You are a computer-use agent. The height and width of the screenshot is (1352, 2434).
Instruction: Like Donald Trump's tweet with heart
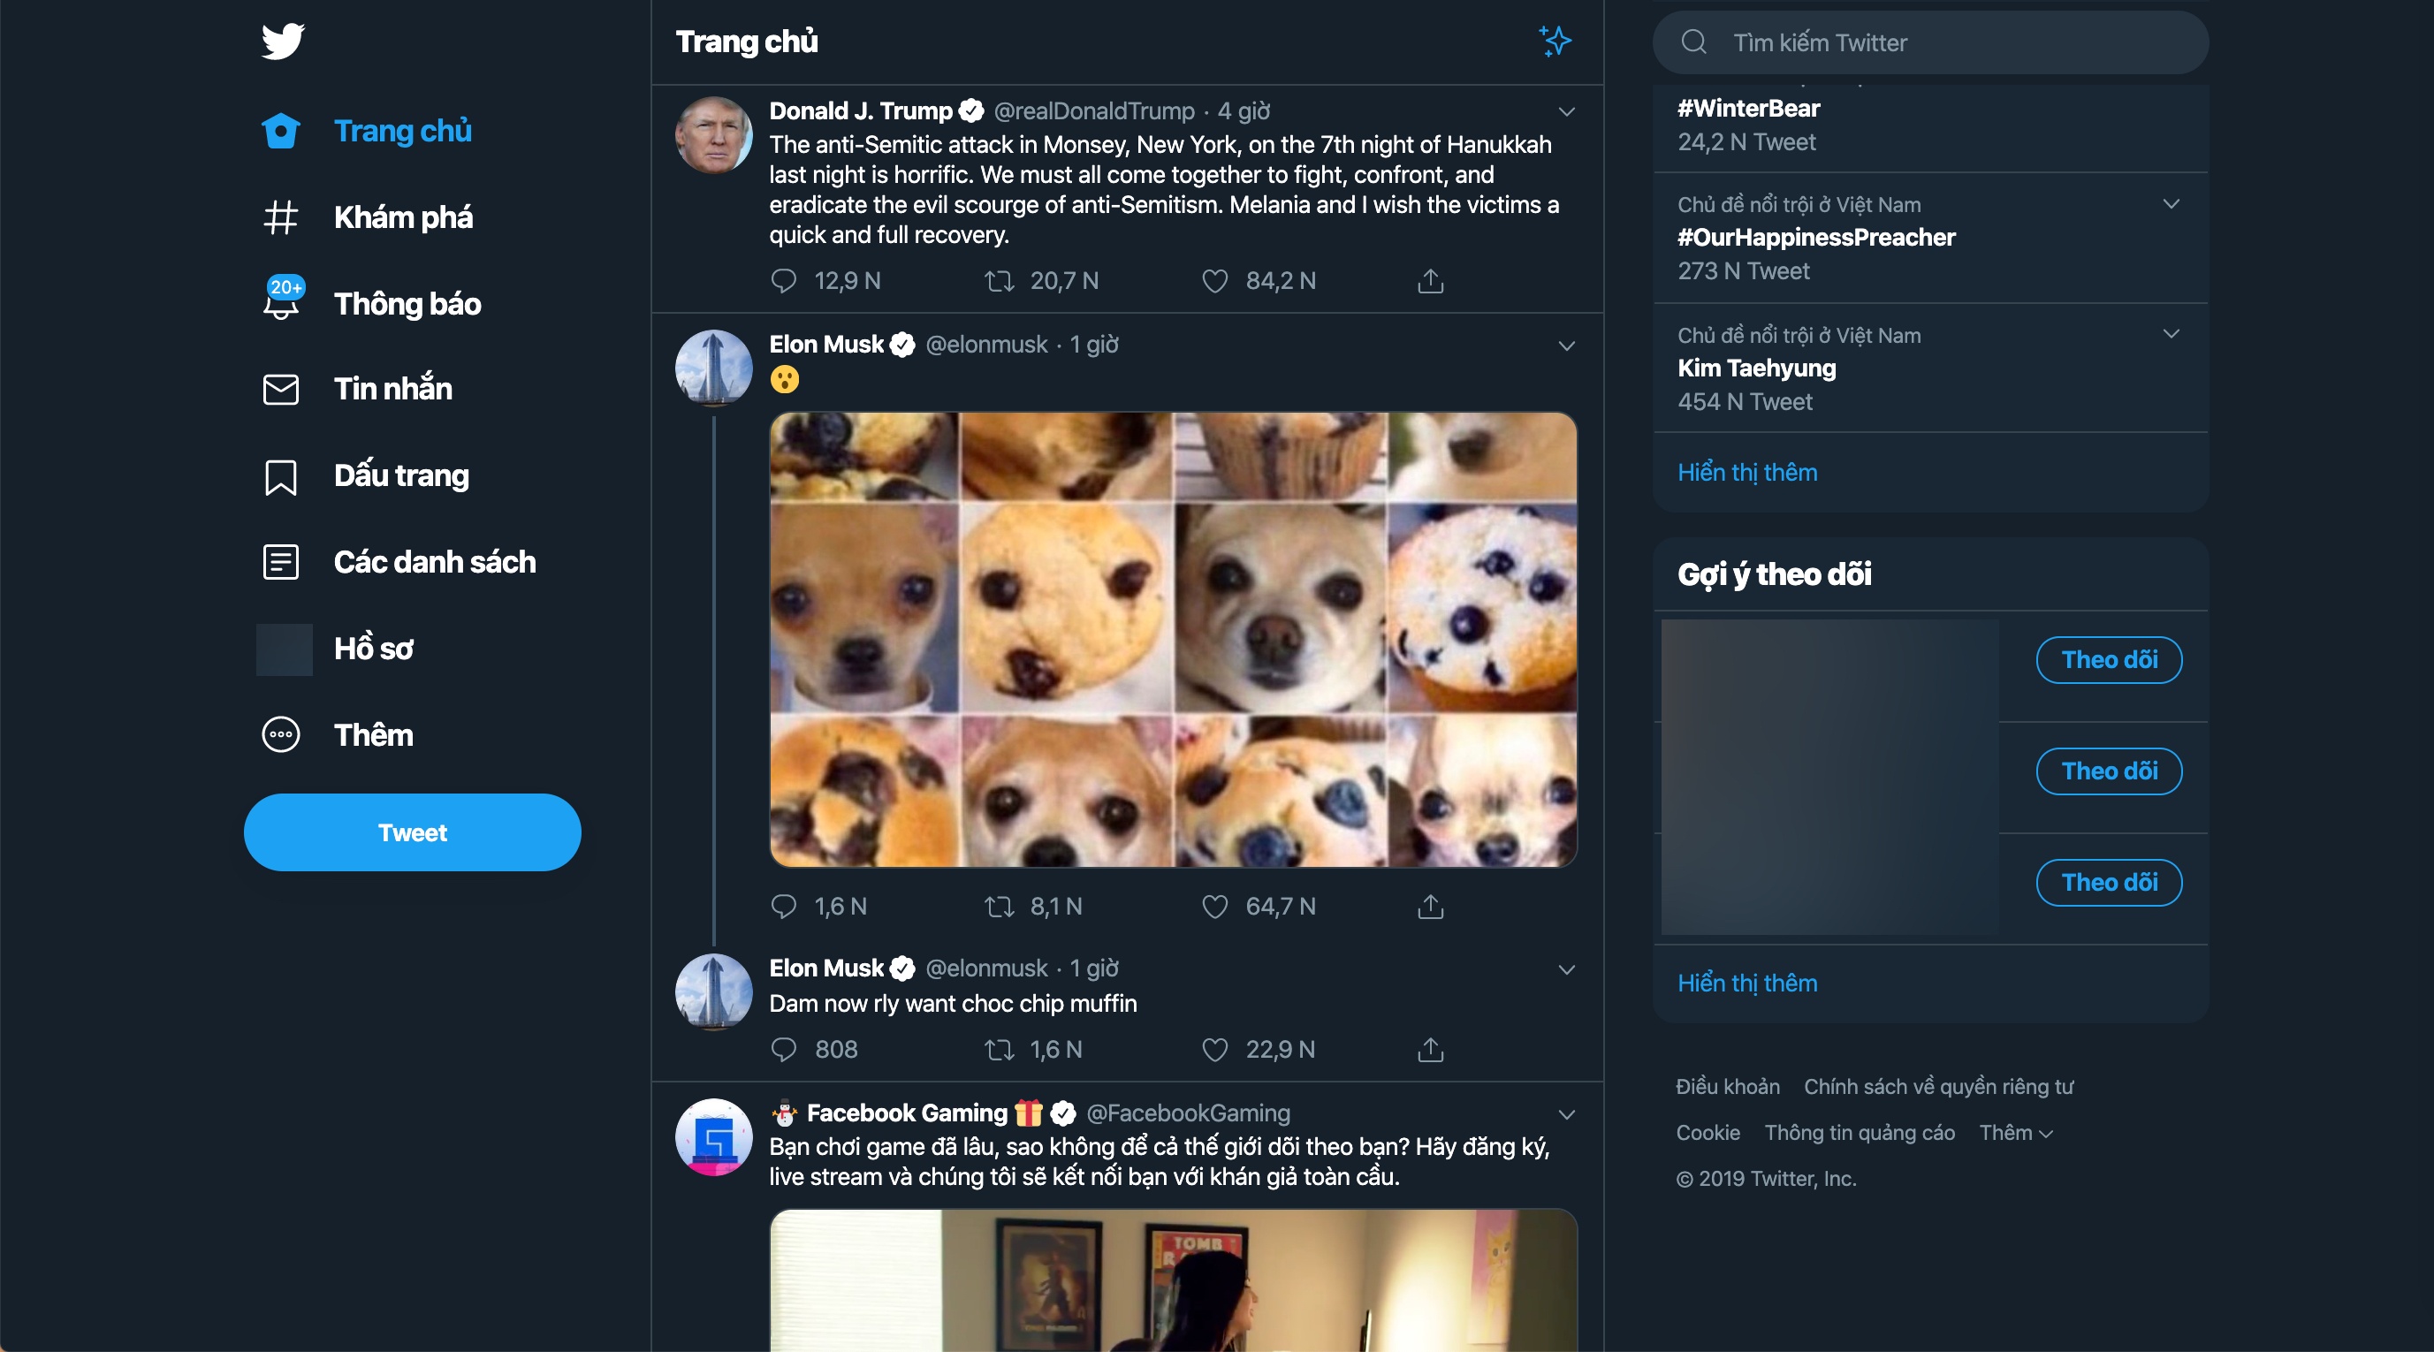1214,281
